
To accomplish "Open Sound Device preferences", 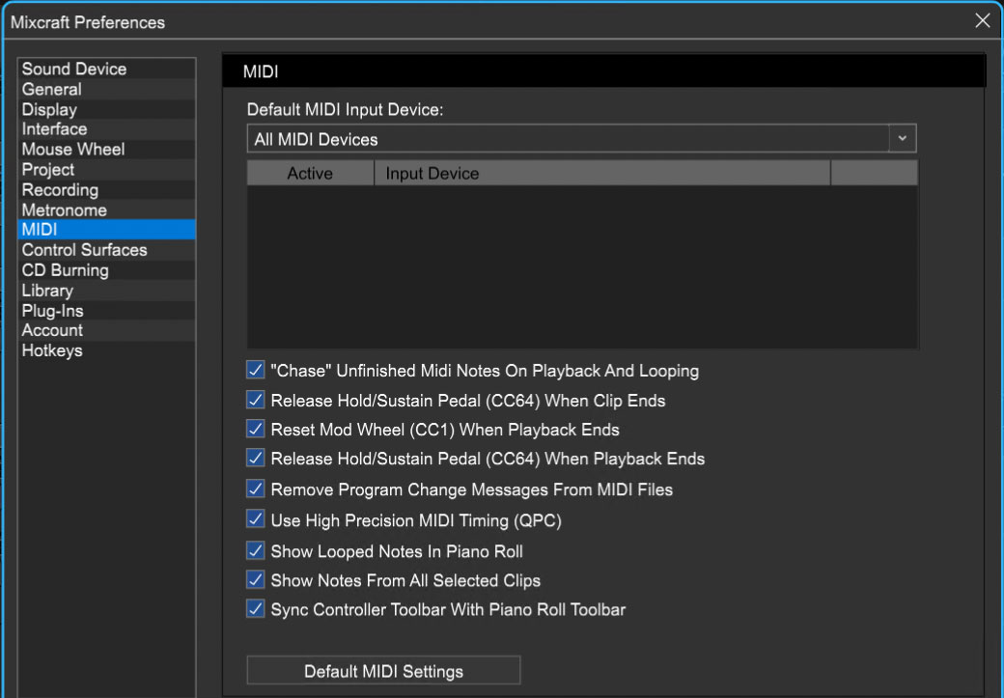I will pyautogui.click(x=106, y=69).
